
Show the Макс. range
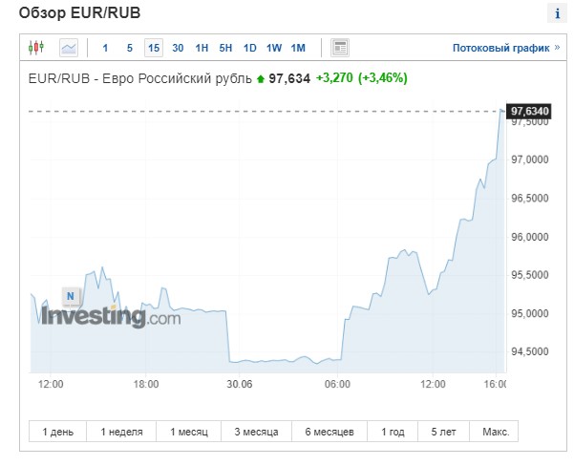pos(495,432)
